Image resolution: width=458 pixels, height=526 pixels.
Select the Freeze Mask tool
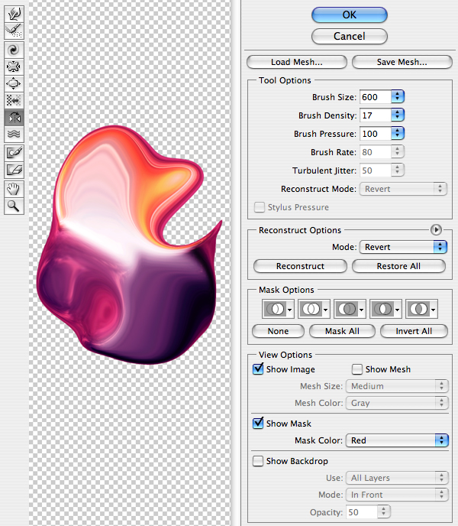pyautogui.click(x=14, y=153)
